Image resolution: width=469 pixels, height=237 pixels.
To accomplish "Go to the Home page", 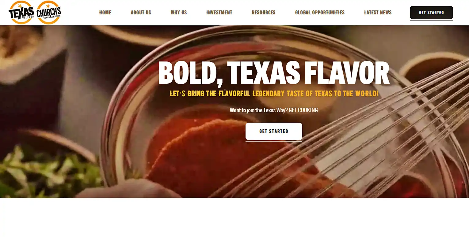I will click(x=105, y=13).
